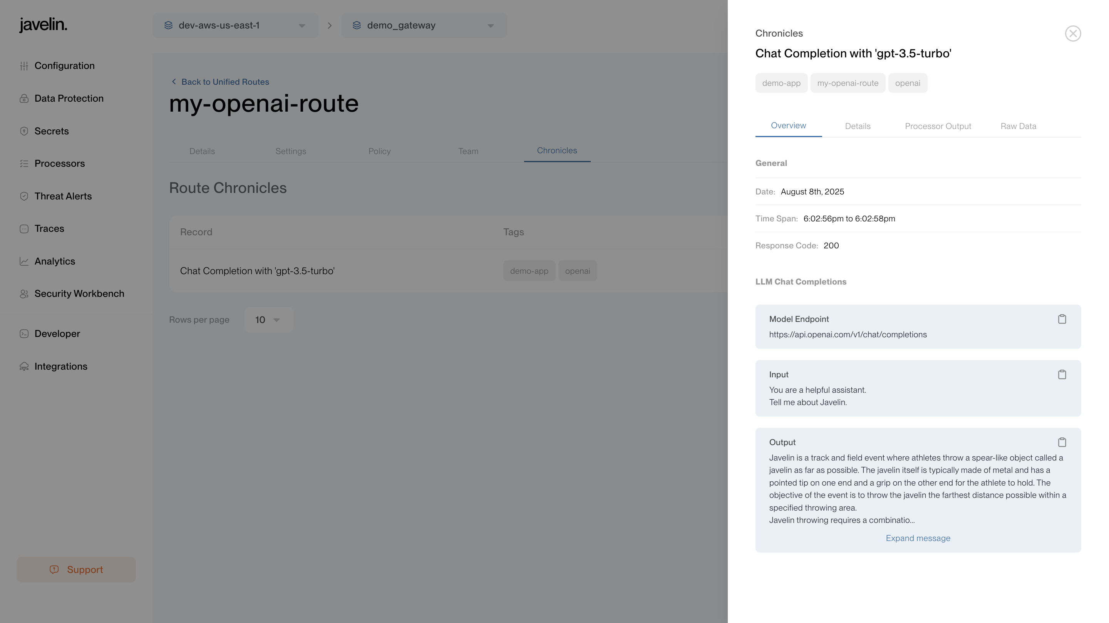Select the route Team tab

click(x=468, y=151)
